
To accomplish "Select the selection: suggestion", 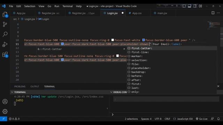I will [172, 60].
